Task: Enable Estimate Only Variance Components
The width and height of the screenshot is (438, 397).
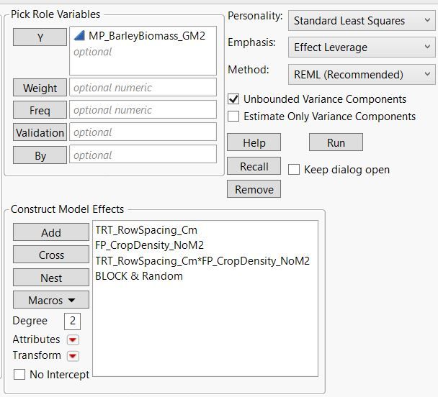Action: click(x=233, y=117)
